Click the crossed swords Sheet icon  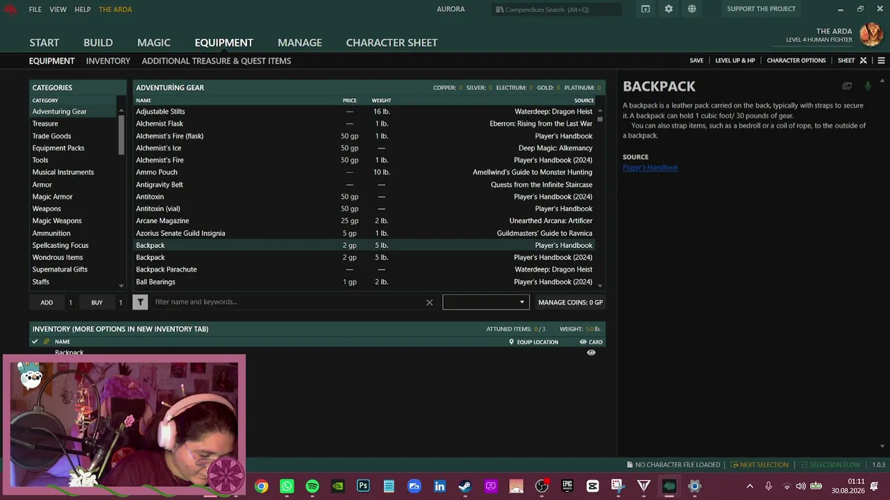(864, 60)
